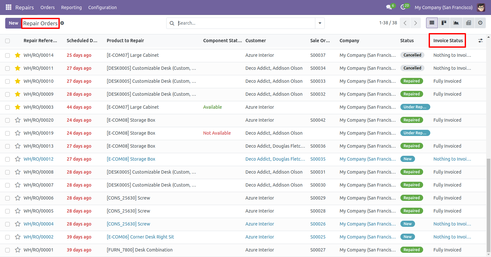Switch to Graph view
Screen dimensions: 491x257
pos(456,23)
